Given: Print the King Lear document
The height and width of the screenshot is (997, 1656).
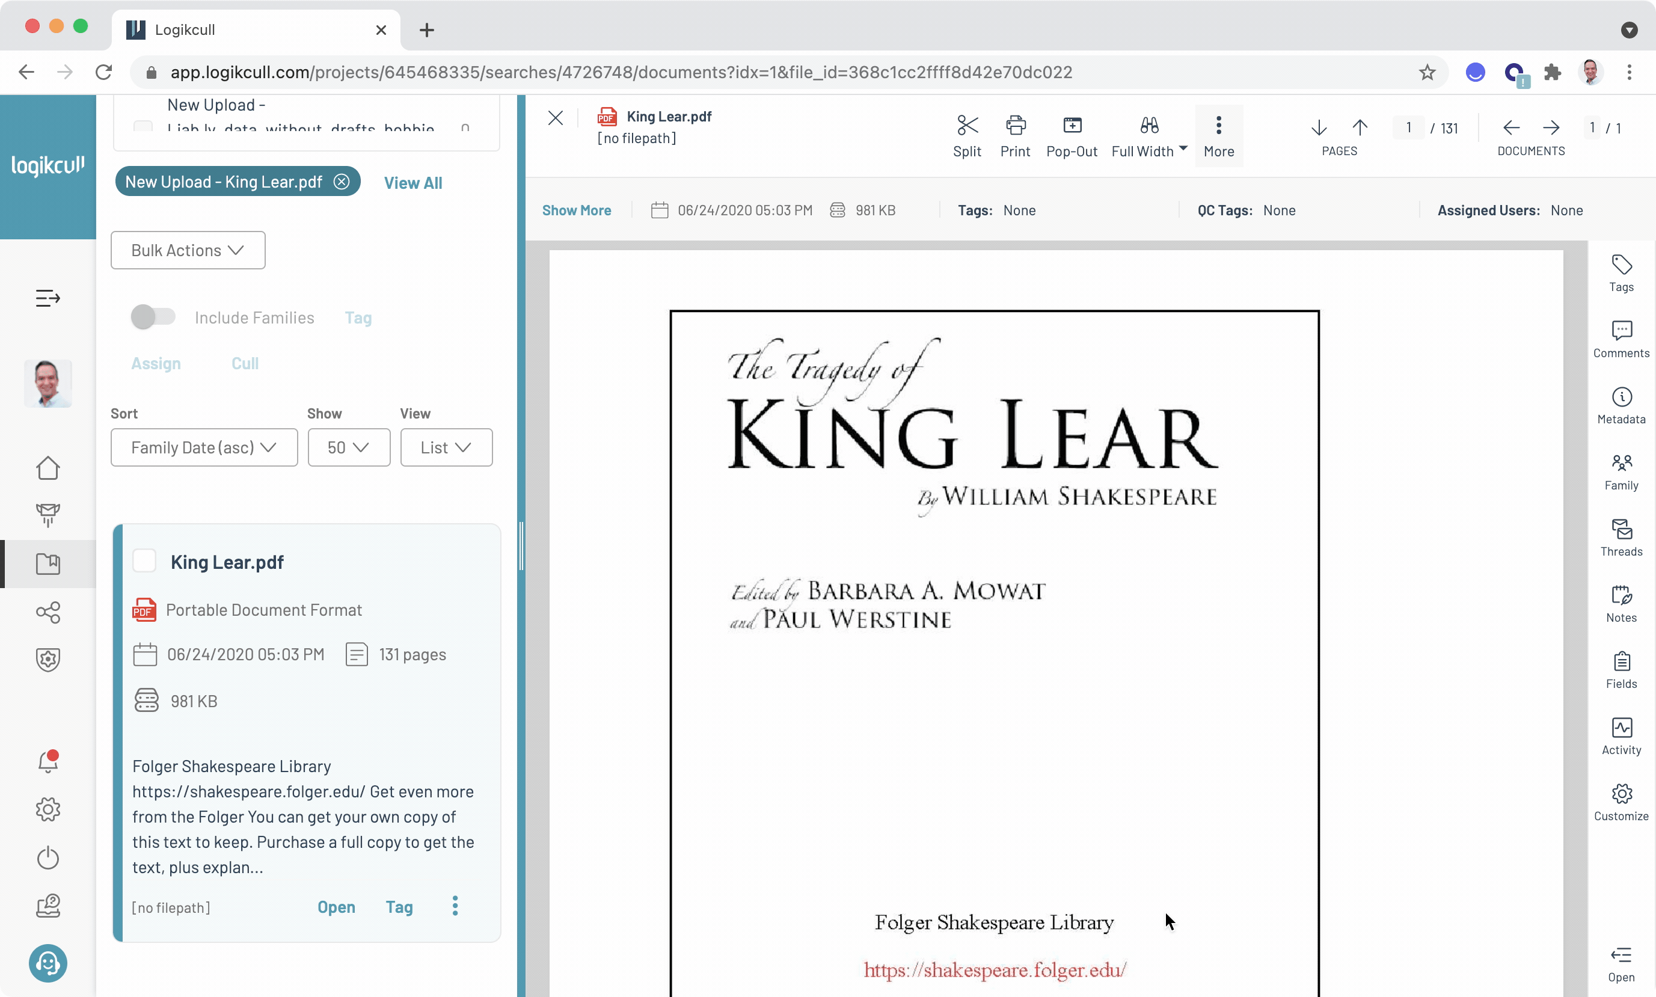Looking at the screenshot, I should click(x=1015, y=137).
